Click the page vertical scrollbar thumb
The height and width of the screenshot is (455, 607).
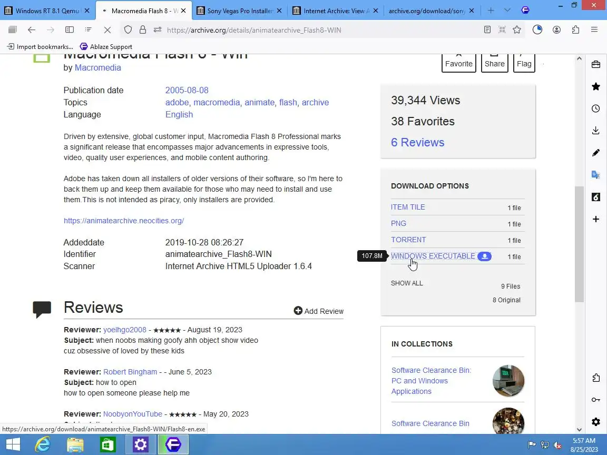[579, 244]
